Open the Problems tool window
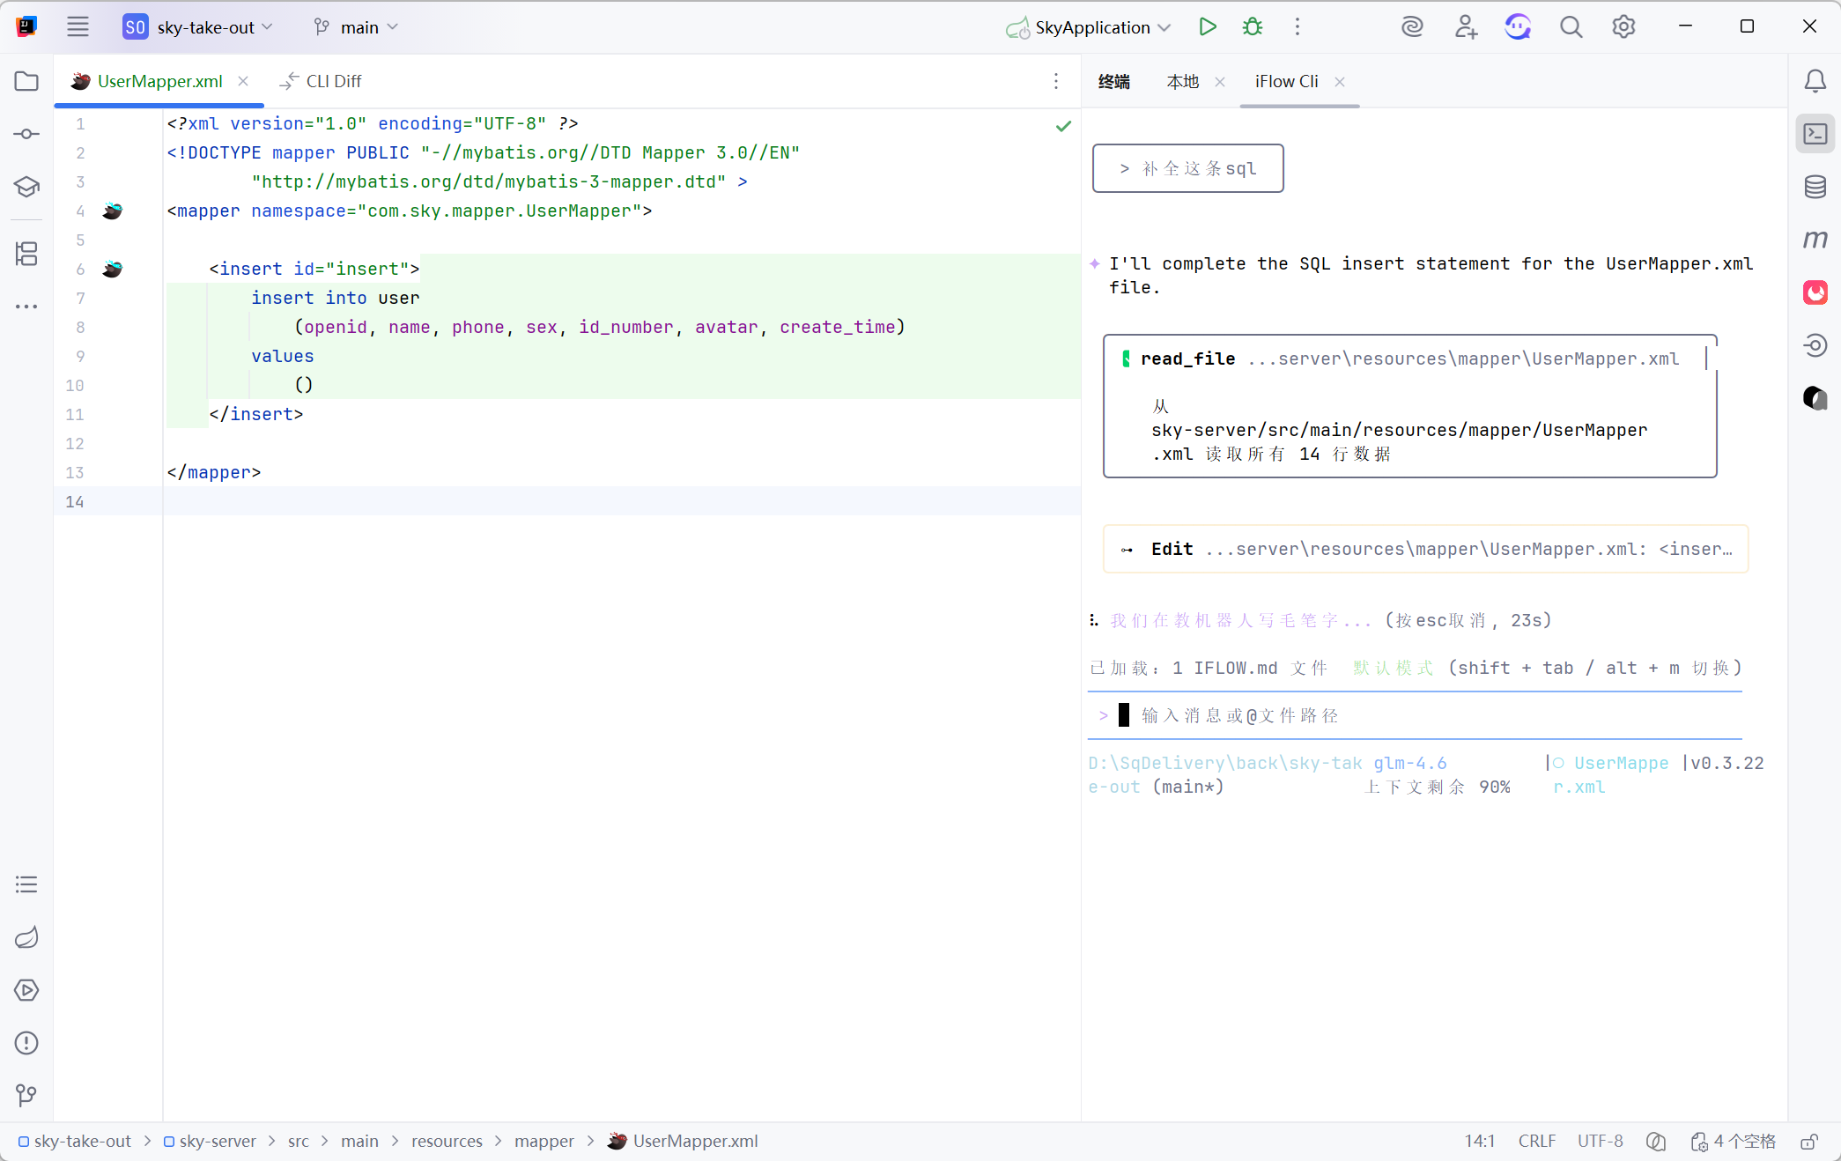This screenshot has width=1841, height=1161. 26,1043
